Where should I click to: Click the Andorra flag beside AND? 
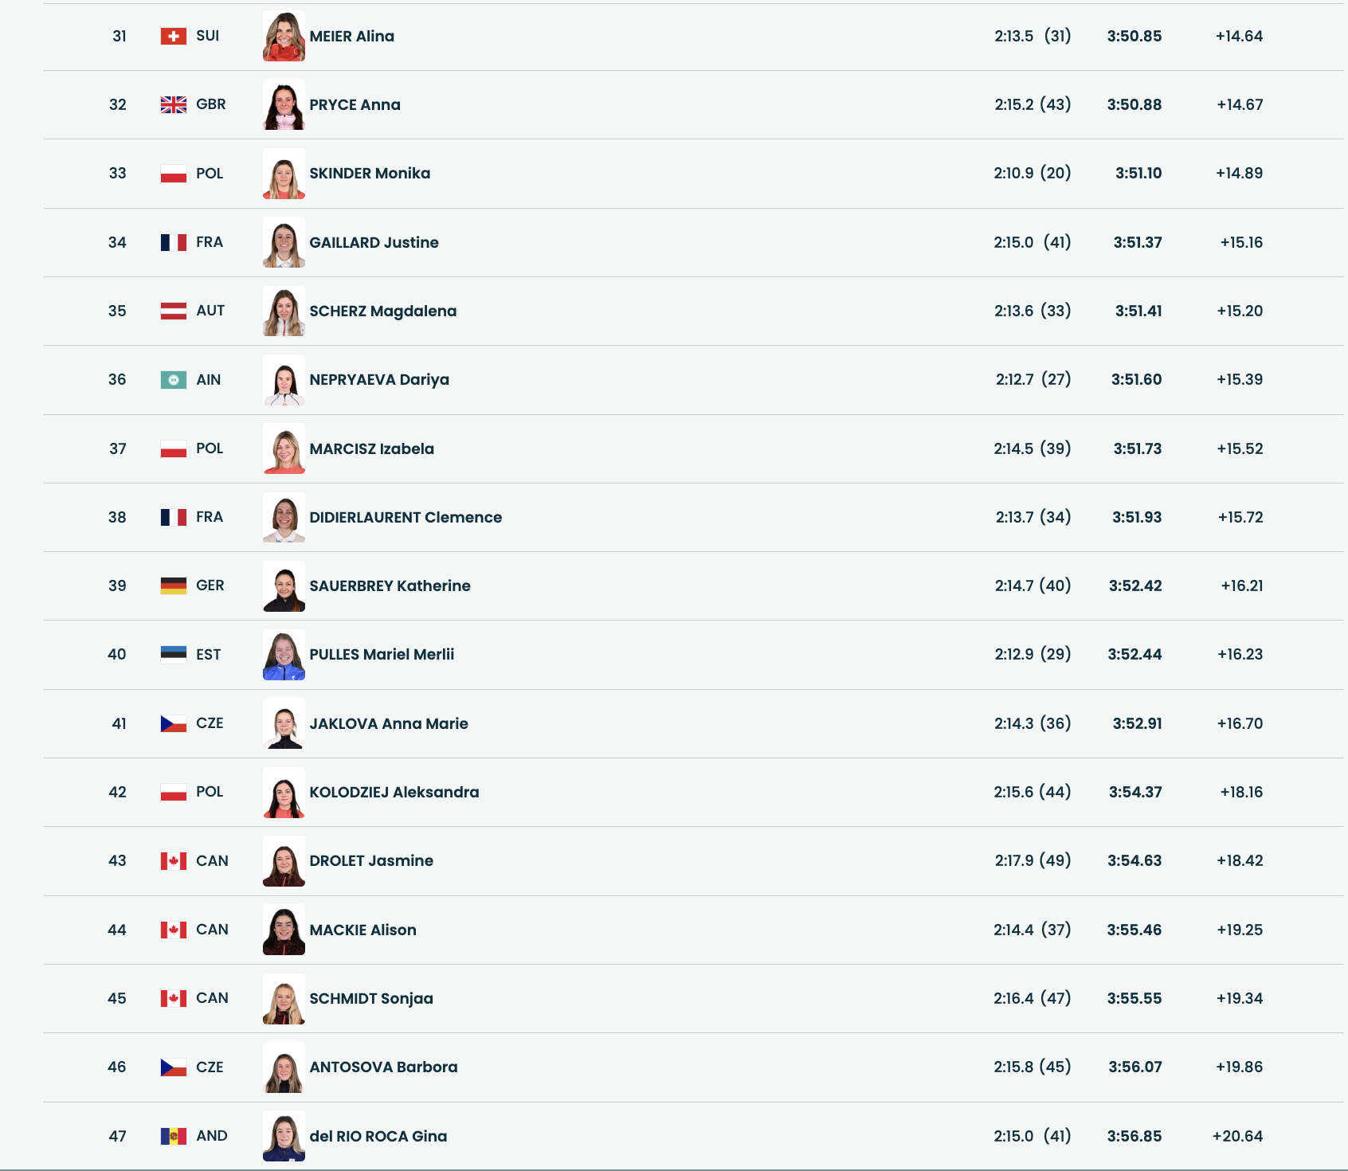point(173,1137)
